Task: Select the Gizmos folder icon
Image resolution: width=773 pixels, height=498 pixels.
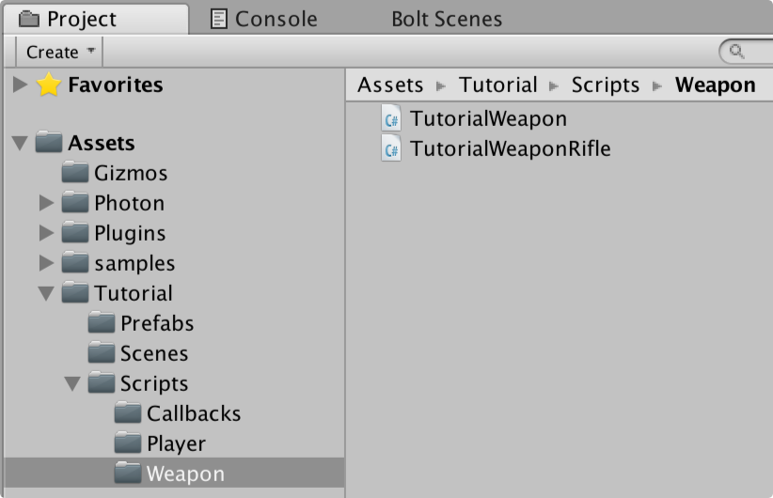Action: pos(75,172)
